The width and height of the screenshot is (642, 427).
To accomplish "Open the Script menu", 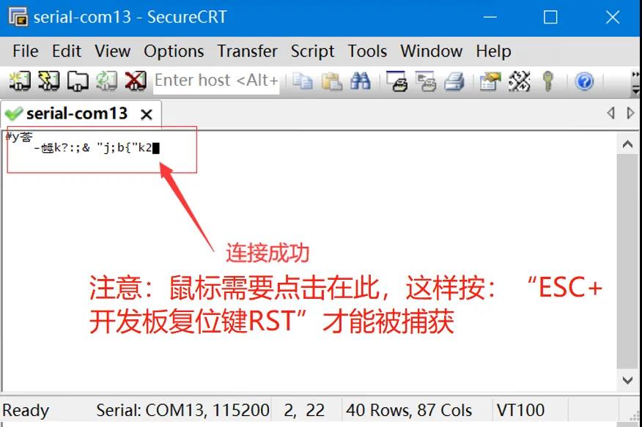I will pyautogui.click(x=312, y=51).
